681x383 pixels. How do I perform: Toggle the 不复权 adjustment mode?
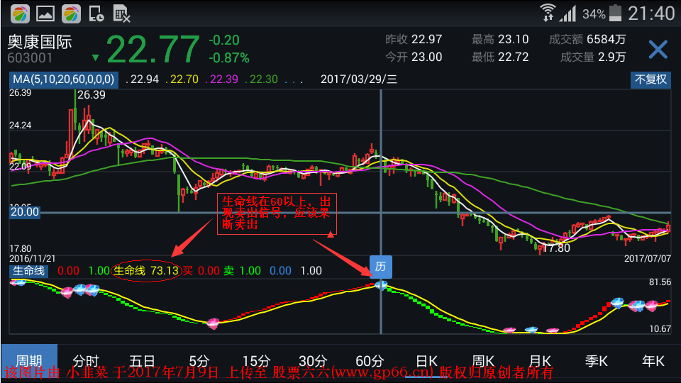pos(650,79)
